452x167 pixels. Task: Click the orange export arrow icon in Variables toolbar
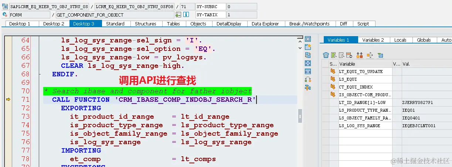point(370,55)
